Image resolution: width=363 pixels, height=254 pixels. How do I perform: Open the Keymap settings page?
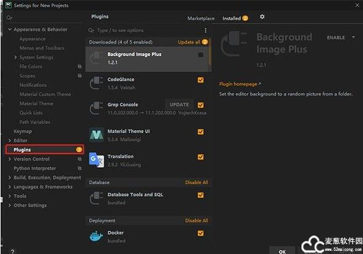(23, 131)
